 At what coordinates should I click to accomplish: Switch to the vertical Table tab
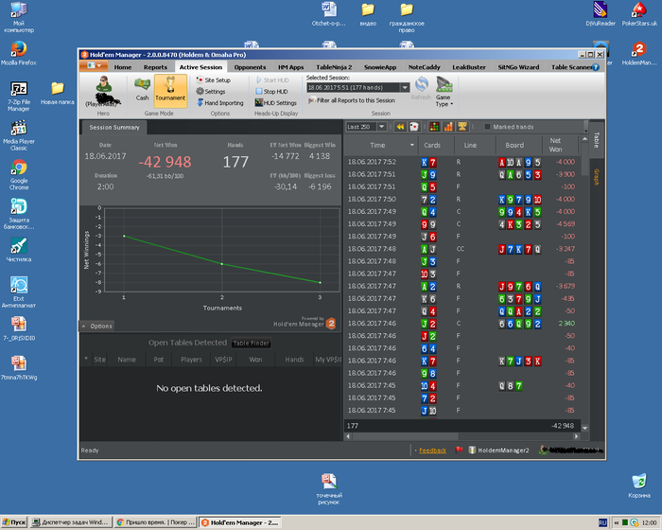(596, 140)
